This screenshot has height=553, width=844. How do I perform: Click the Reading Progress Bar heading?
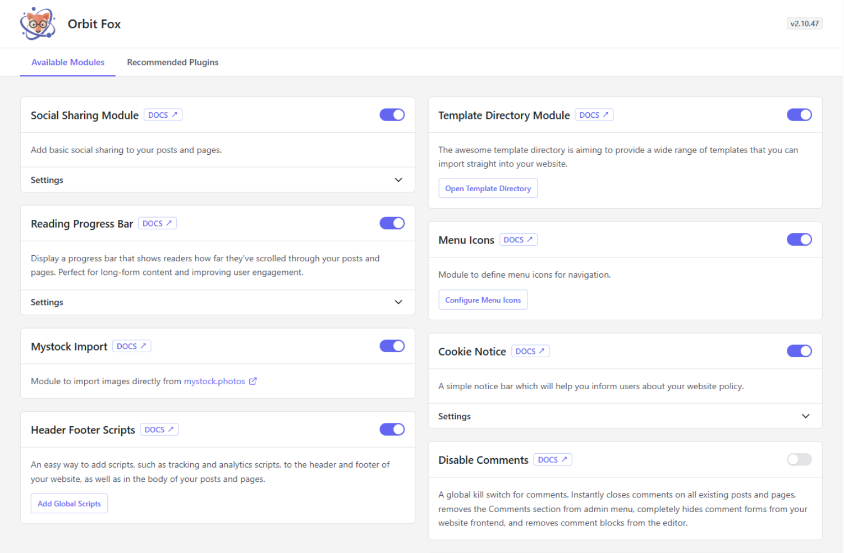(82, 224)
